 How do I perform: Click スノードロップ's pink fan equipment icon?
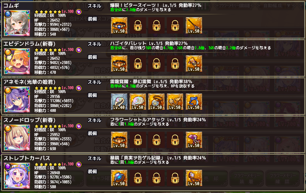pos(194,140)
